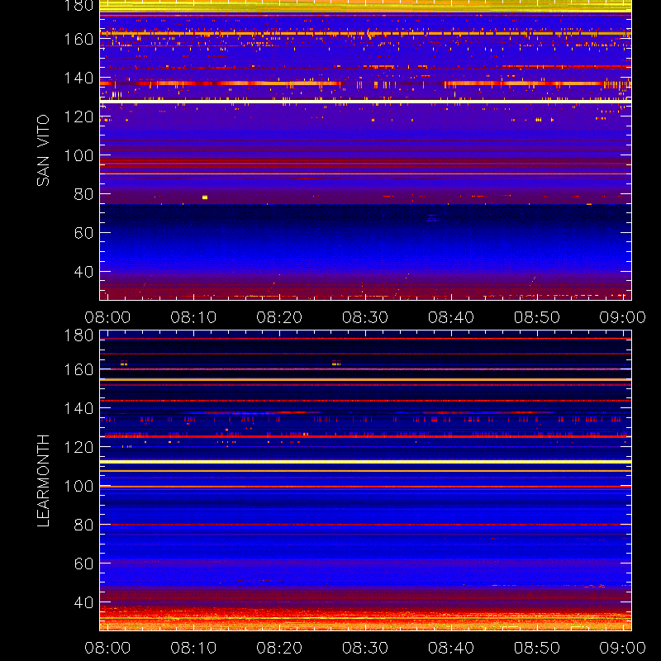This screenshot has width=661, height=661.
Task: Pick the 60 frequency label on Learmonth plot
Action: point(83,564)
